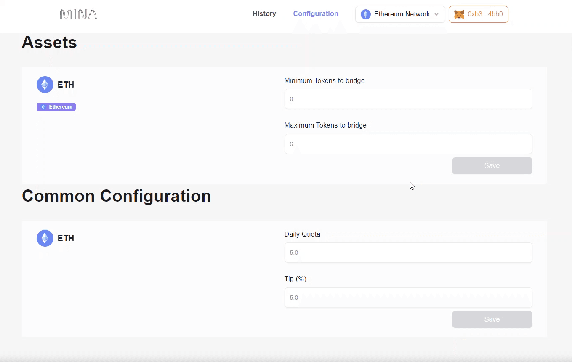Open the History tab
Viewport: 572px width, 362px height.
pos(264,14)
